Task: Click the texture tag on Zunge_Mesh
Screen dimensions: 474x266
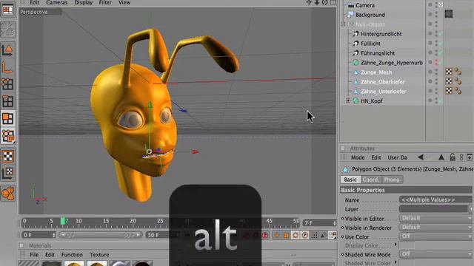Action: tap(449, 72)
